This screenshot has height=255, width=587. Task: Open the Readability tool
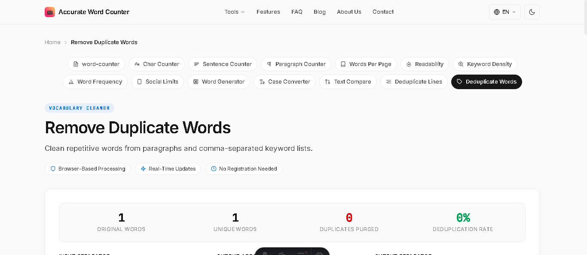click(425, 64)
